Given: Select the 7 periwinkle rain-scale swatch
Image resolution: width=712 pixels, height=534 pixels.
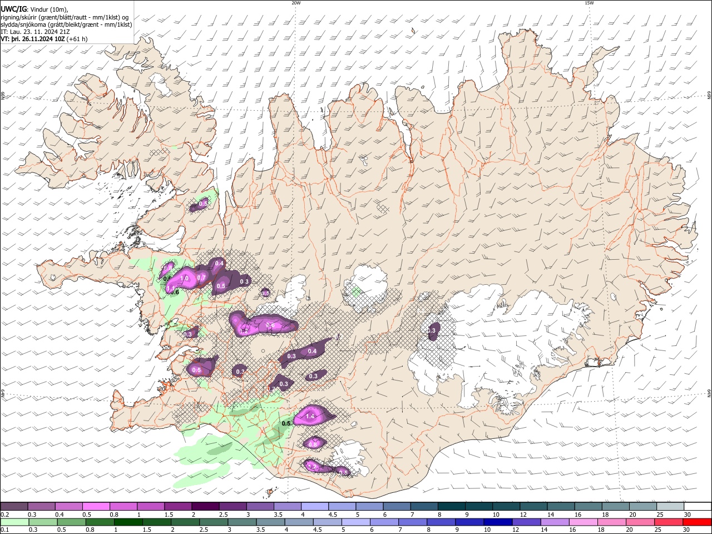Looking at the screenshot, I should click(413, 522).
